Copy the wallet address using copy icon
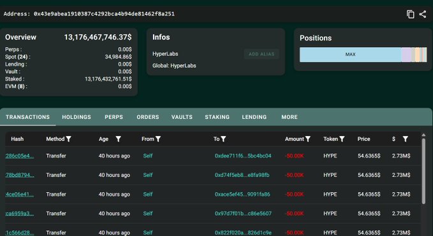 coord(410,14)
